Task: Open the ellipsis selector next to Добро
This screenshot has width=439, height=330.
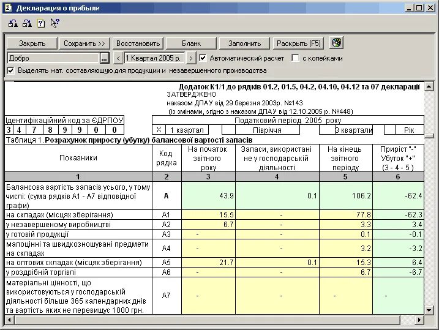Action: tap(104, 58)
